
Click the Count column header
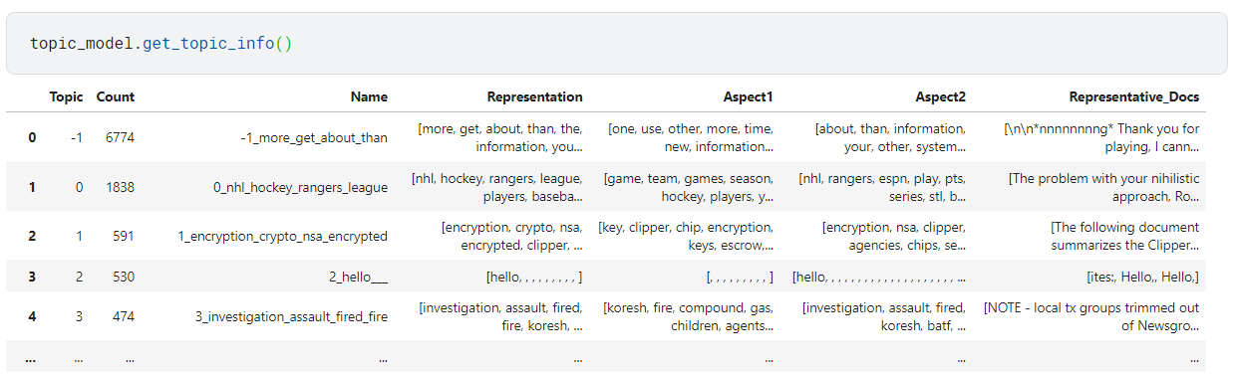pos(116,96)
